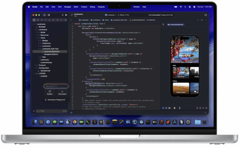Click the Stop button in the Xcode toolbar

click(x=62, y=15)
